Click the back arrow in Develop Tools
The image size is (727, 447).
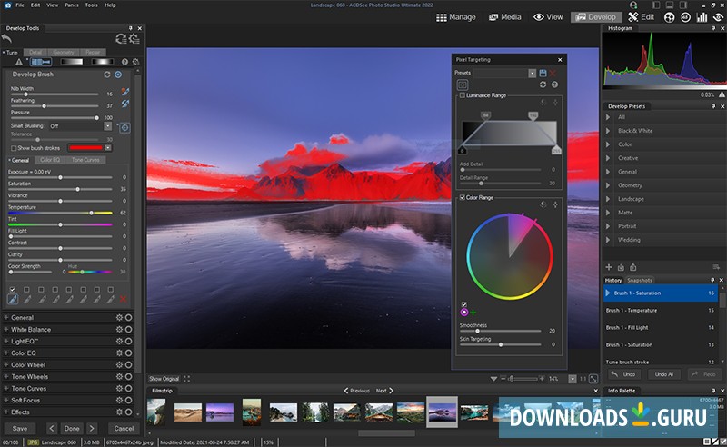[8, 39]
